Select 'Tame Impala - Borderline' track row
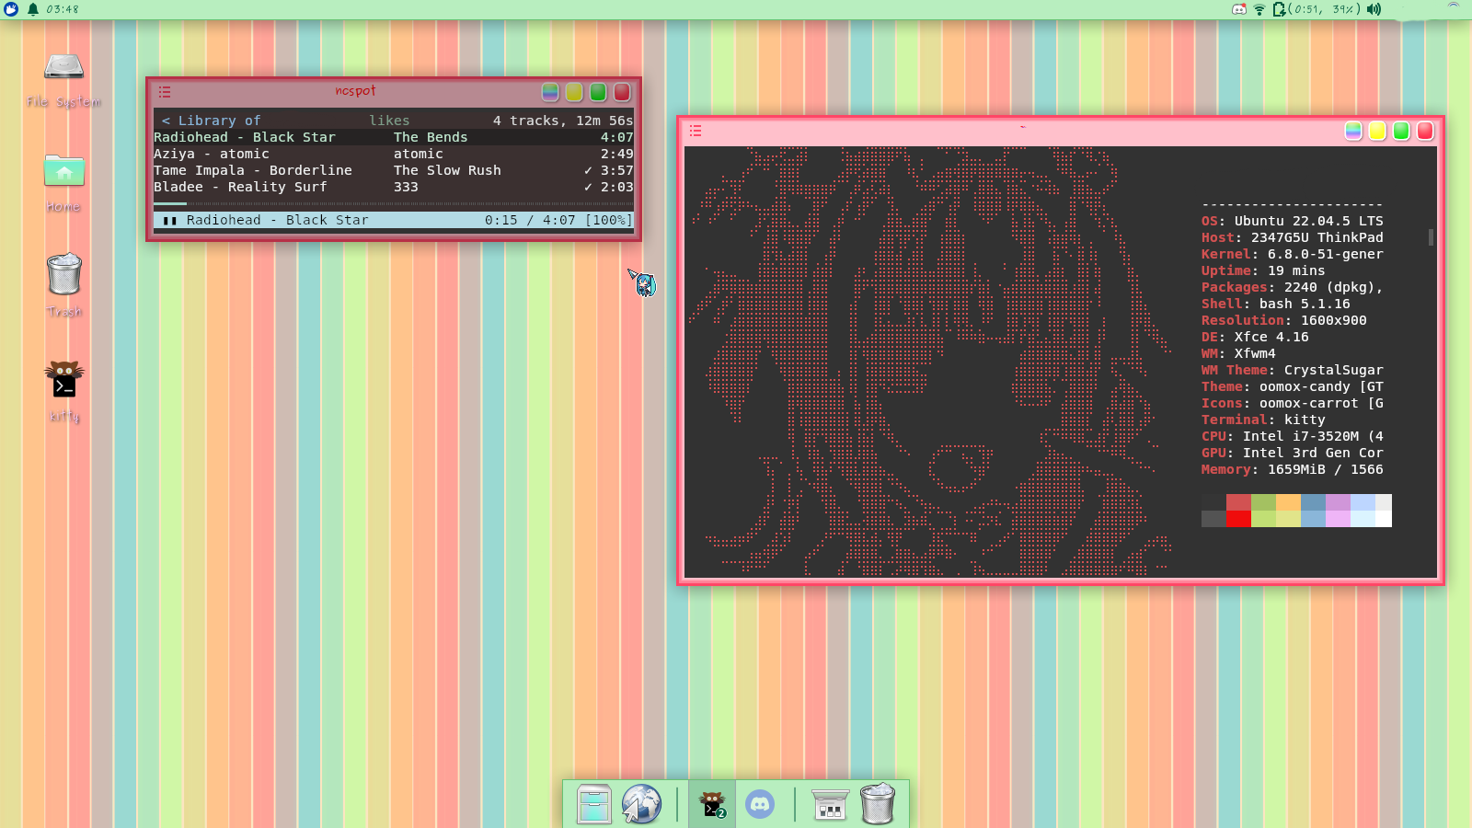The image size is (1472, 828). [394, 170]
